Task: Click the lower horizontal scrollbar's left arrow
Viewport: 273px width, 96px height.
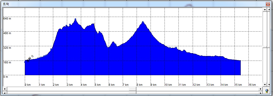Action: 5,93
